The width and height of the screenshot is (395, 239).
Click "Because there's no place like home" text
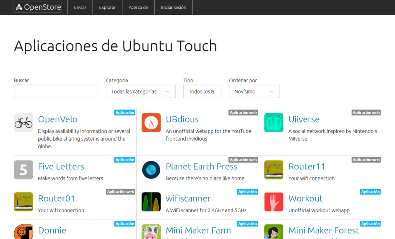point(205,178)
